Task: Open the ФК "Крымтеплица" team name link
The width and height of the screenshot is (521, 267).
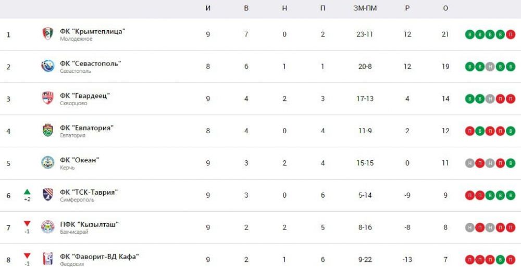Action: tap(93, 31)
